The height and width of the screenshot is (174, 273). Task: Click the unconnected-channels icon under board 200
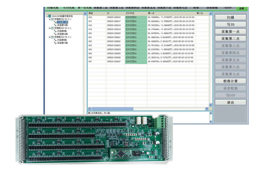(x=55, y=25)
